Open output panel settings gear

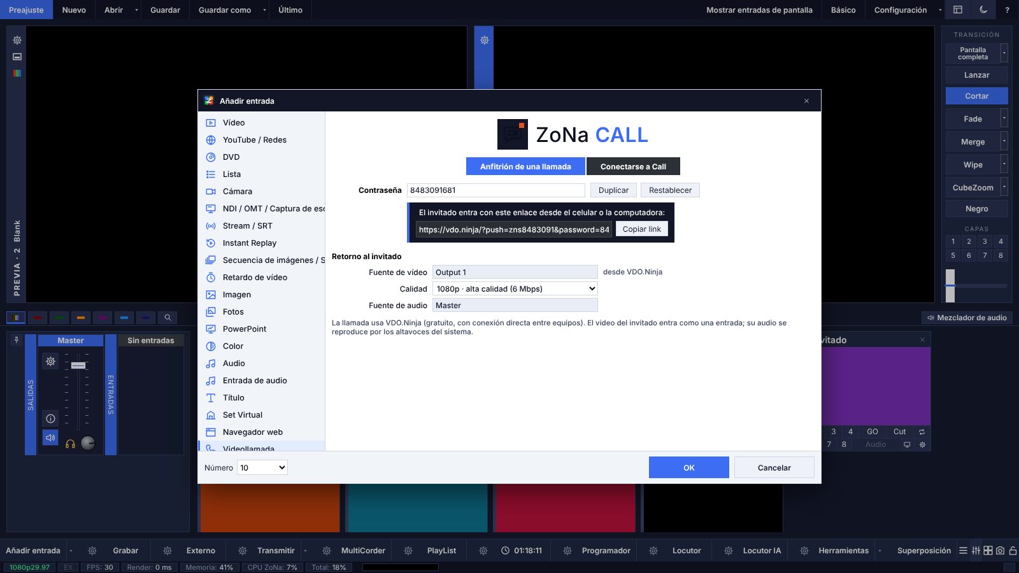[485, 40]
